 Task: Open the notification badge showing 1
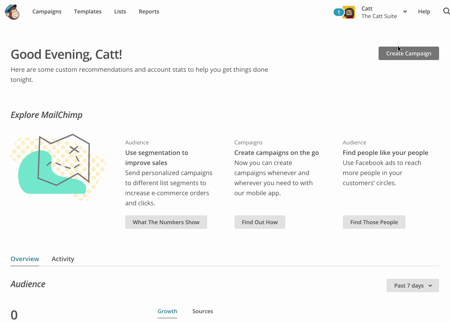pos(338,12)
